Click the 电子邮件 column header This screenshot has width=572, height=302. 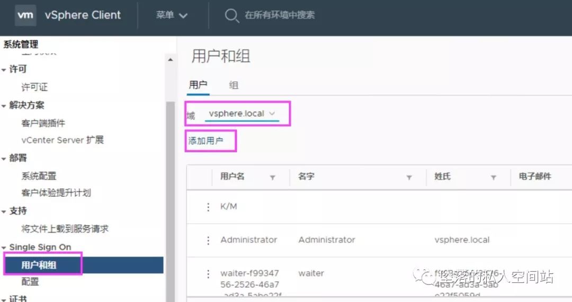[x=535, y=177]
